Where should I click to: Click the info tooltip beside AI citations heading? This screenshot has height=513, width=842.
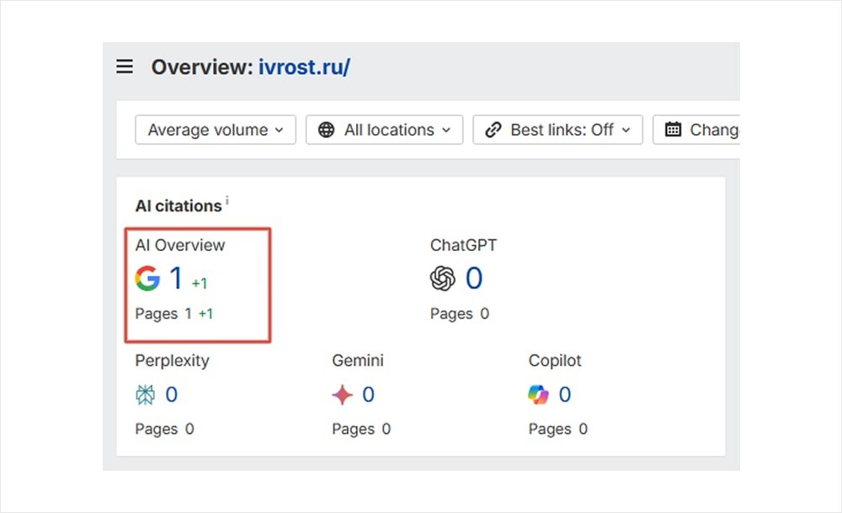(x=226, y=200)
